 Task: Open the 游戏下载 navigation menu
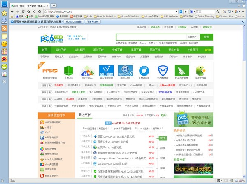point(98,50)
